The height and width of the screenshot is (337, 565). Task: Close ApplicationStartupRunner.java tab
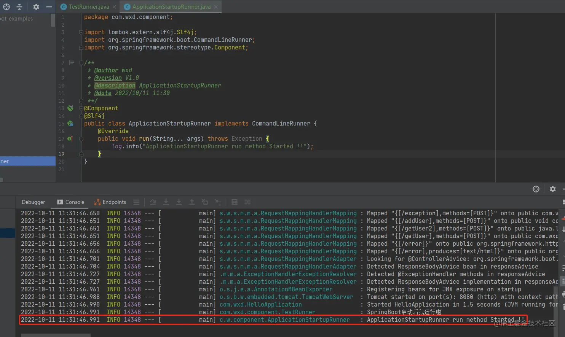click(x=216, y=7)
